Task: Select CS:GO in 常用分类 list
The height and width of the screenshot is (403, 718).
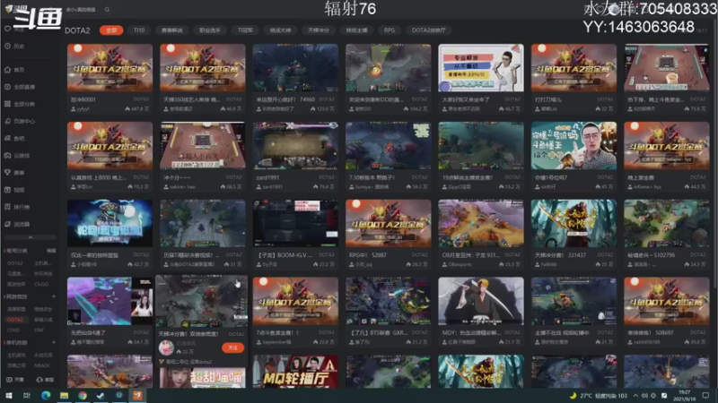Action: pyautogui.click(x=41, y=284)
